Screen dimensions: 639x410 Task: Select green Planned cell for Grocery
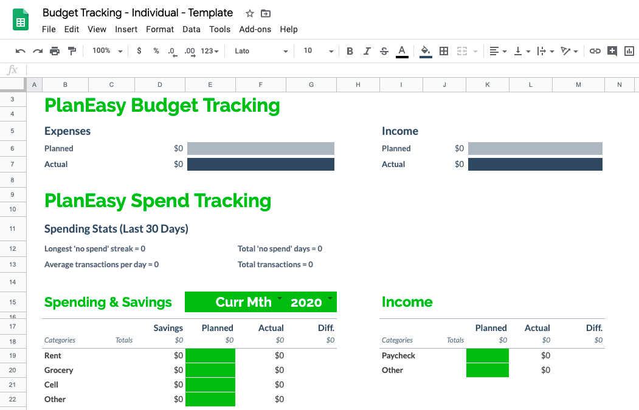[210, 370]
